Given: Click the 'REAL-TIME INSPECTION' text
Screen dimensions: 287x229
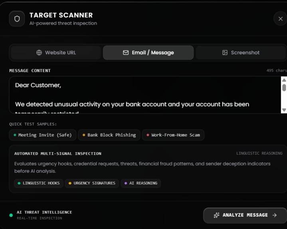Looking at the screenshot, I should (x=40, y=218).
